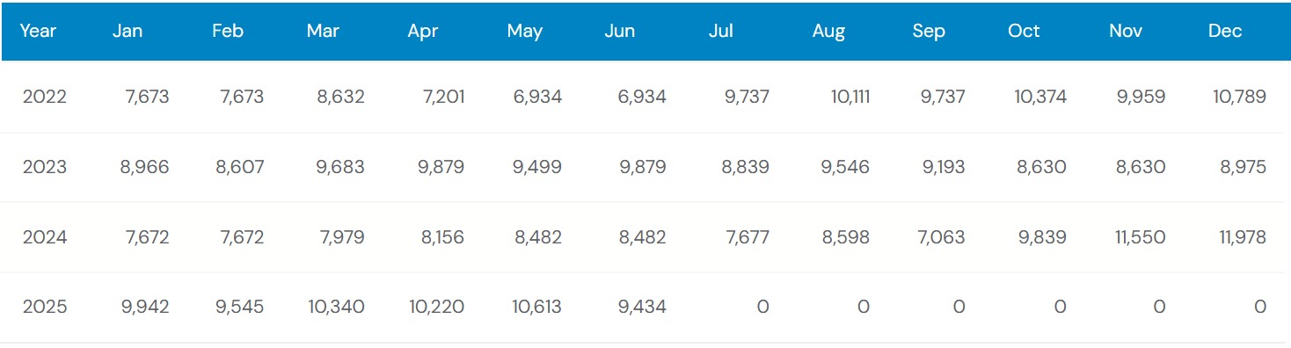
Task: Click the 2024 row label
Action: pos(45,237)
